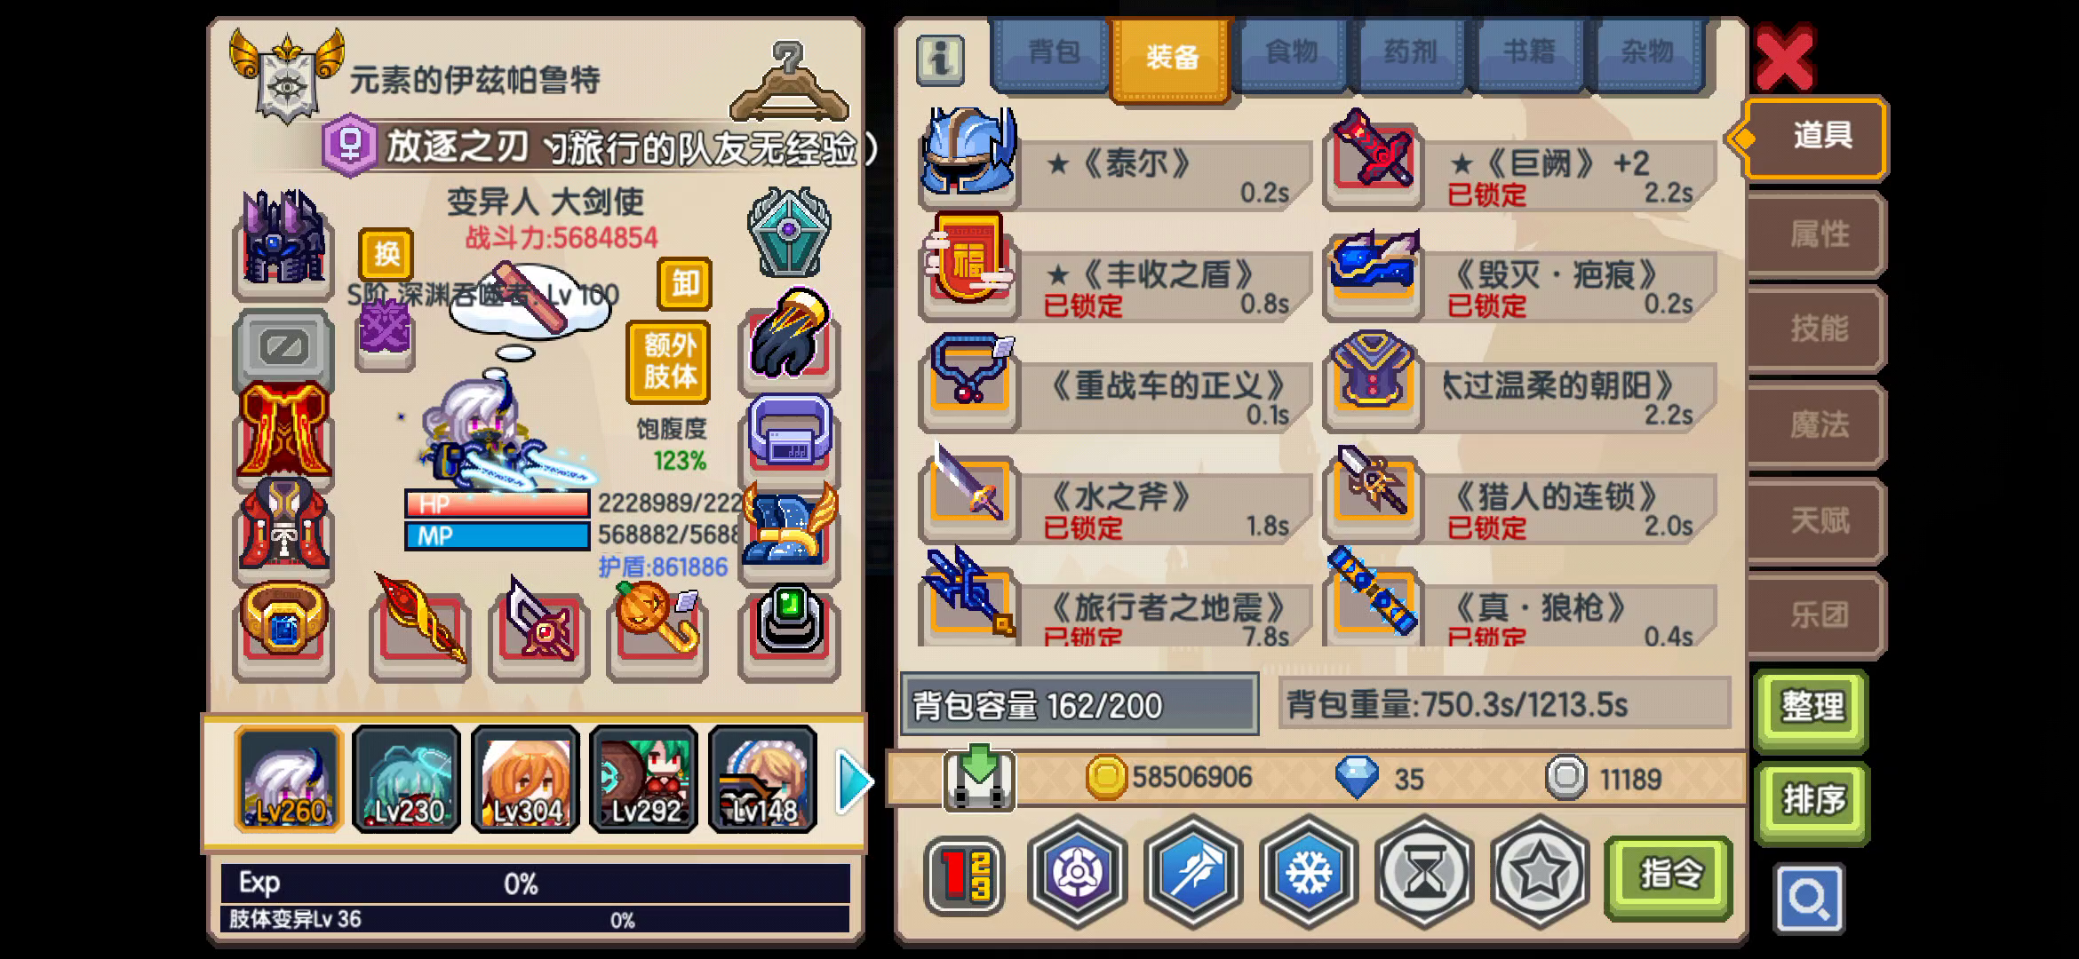2079x959 pixels.
Task: Toggle the star hexagon filter
Action: pos(1539,871)
